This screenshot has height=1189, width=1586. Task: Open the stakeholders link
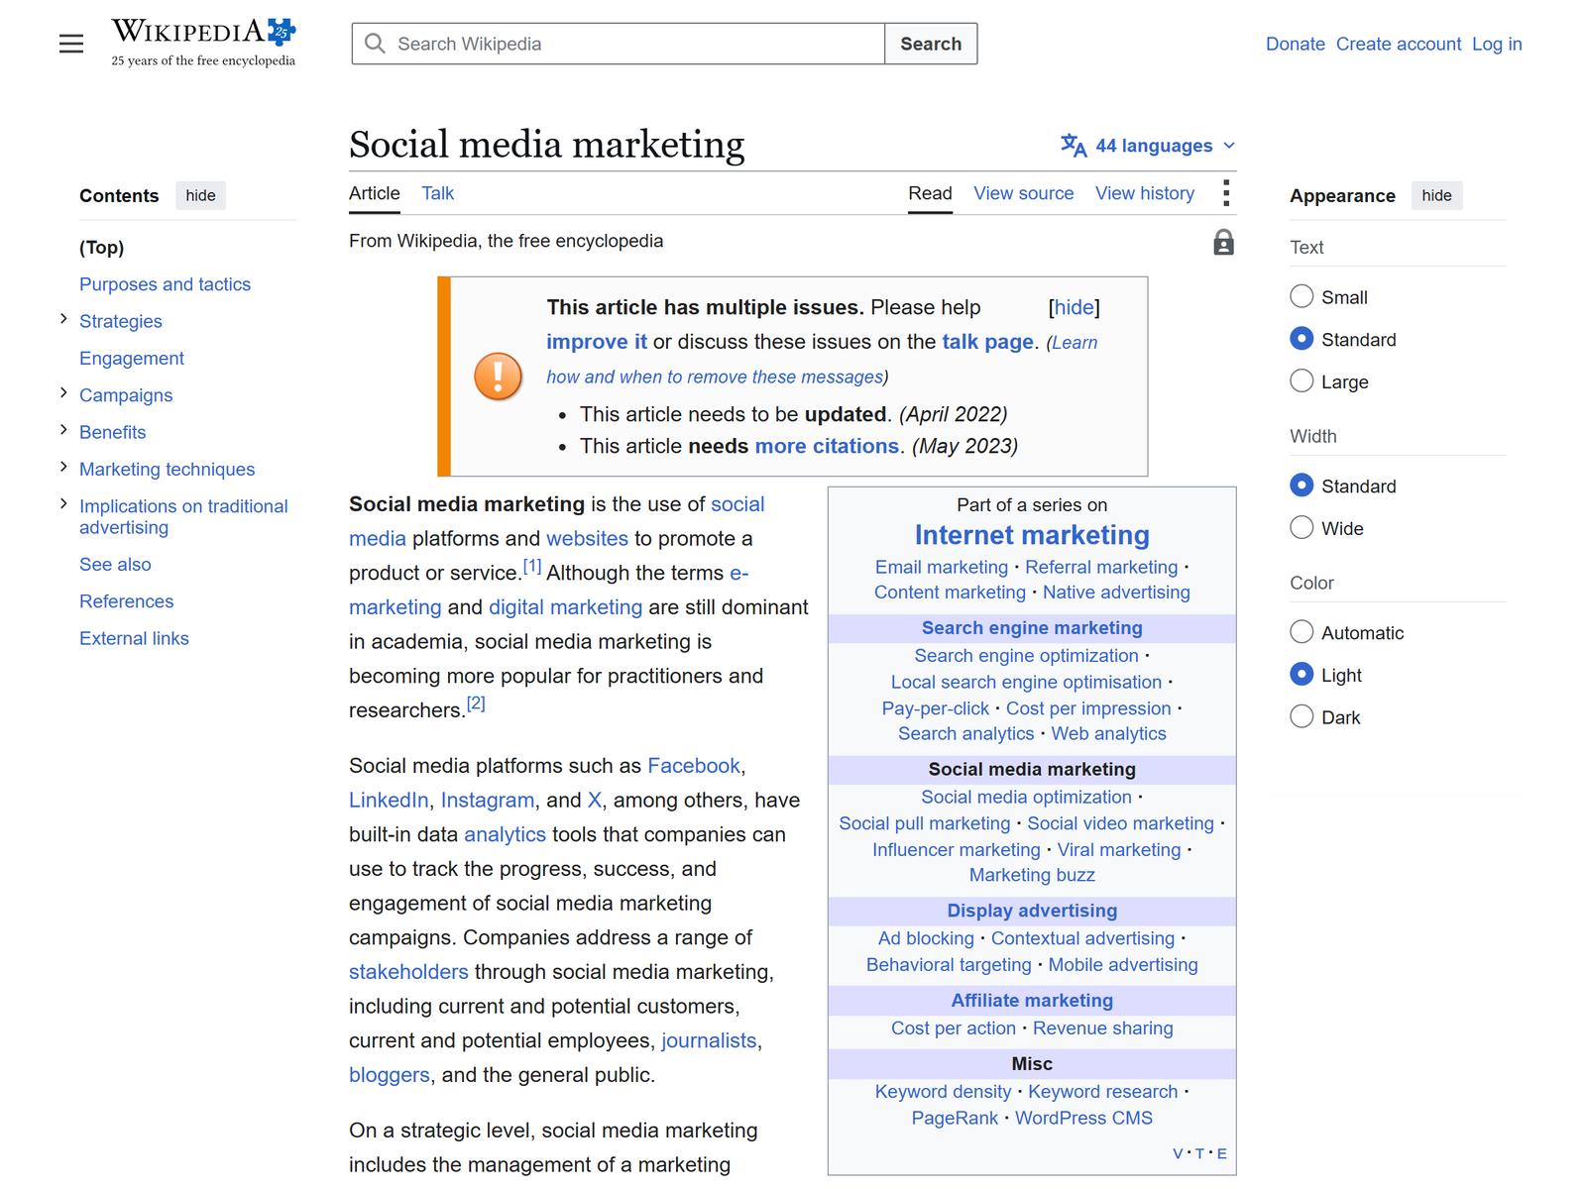coord(408,972)
